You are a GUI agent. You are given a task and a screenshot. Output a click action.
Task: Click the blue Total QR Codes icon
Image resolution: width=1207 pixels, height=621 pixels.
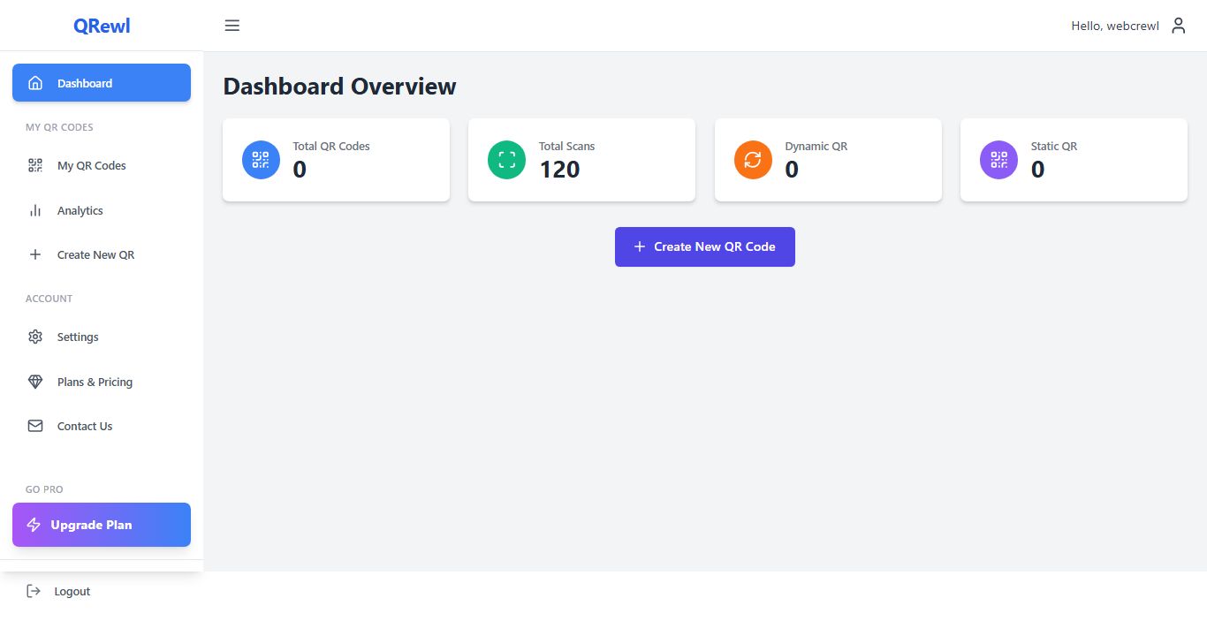click(261, 160)
